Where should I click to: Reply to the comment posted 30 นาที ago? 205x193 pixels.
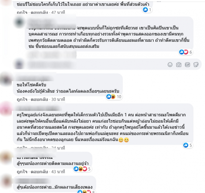point(39,99)
